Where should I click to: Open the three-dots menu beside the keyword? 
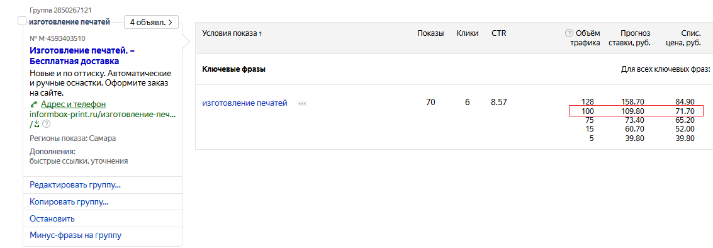[303, 104]
